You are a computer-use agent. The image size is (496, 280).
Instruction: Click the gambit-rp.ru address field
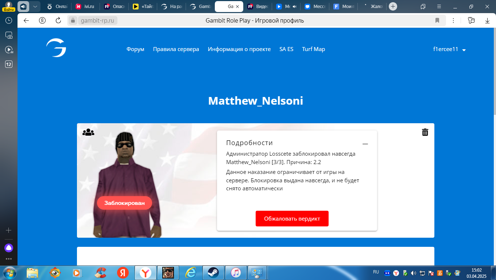pos(97,21)
